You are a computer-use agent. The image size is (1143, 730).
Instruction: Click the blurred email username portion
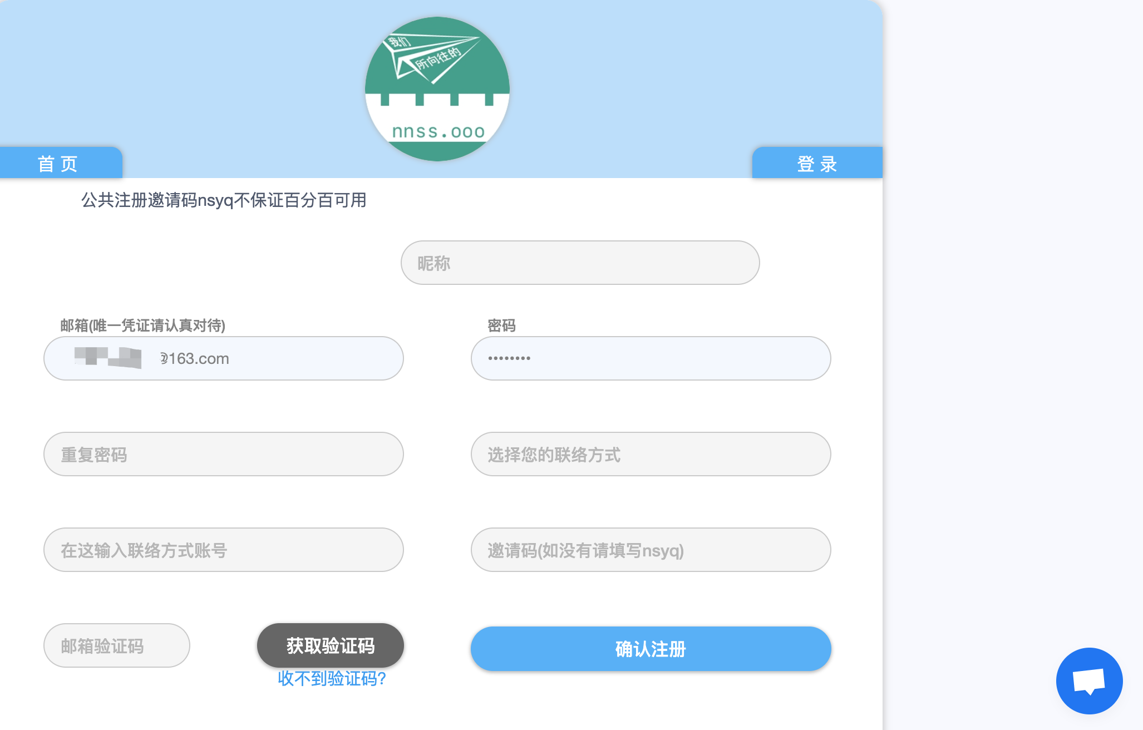point(108,357)
